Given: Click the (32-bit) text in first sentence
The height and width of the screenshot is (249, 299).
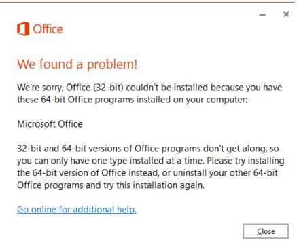Looking at the screenshot, I should tap(108, 88).
